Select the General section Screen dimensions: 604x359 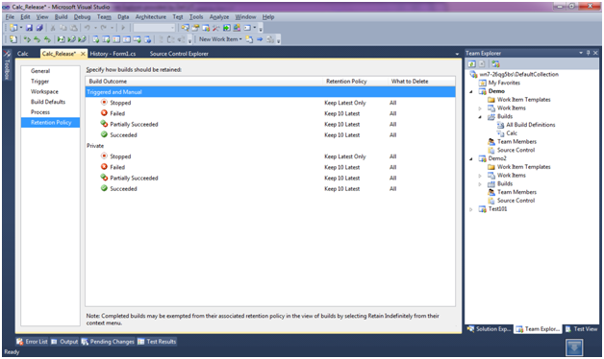coord(40,71)
